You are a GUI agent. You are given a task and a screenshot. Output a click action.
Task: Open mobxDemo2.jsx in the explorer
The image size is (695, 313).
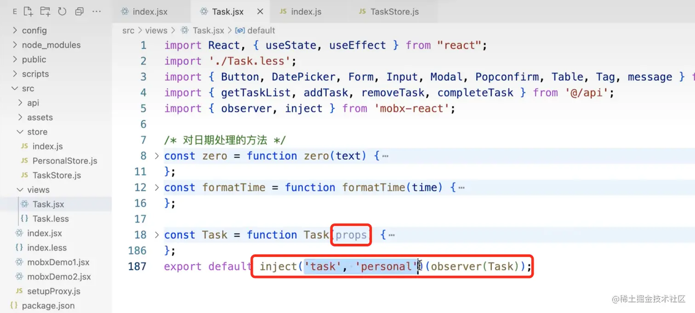(x=59, y=277)
